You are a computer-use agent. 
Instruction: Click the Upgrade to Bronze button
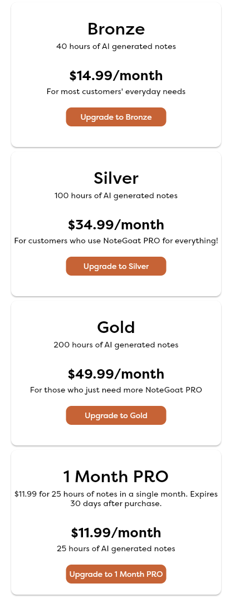coord(116,117)
